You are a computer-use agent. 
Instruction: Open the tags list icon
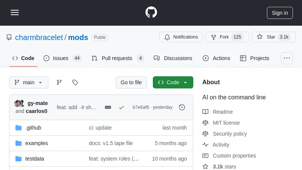coord(75,82)
